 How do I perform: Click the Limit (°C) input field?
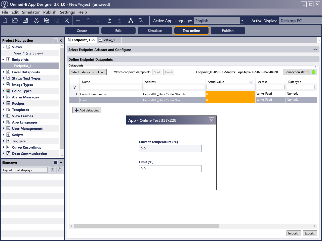coord(170,169)
